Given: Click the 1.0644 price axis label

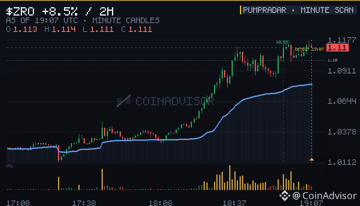Looking at the screenshot, I should click(342, 101).
